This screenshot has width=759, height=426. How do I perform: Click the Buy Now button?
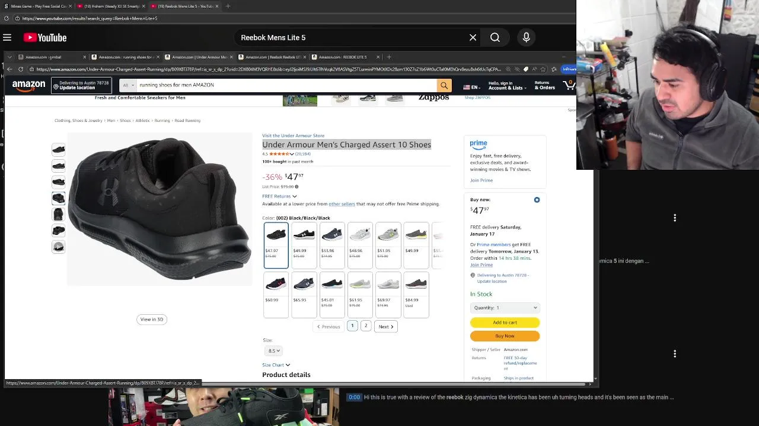(x=505, y=336)
